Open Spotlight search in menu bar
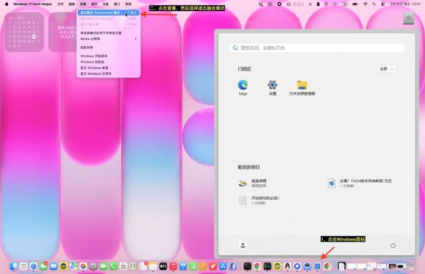This screenshot has height=274, width=425. [x=374, y=4]
